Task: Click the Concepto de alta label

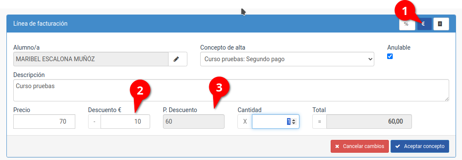Action: pos(222,47)
